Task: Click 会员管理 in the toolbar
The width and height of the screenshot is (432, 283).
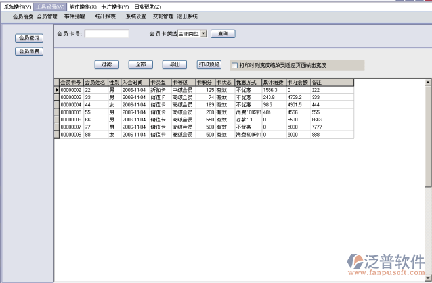Action: pos(47,16)
